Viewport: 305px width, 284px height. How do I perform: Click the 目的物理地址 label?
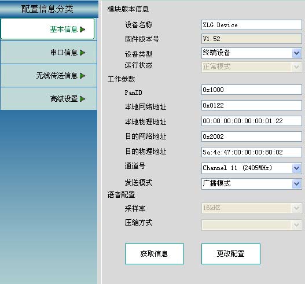click(146, 152)
